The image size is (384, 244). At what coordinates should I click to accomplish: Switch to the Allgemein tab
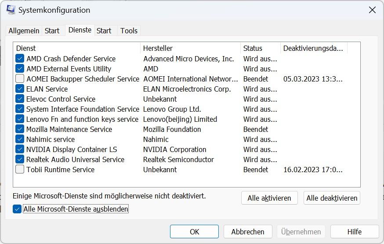(24, 31)
